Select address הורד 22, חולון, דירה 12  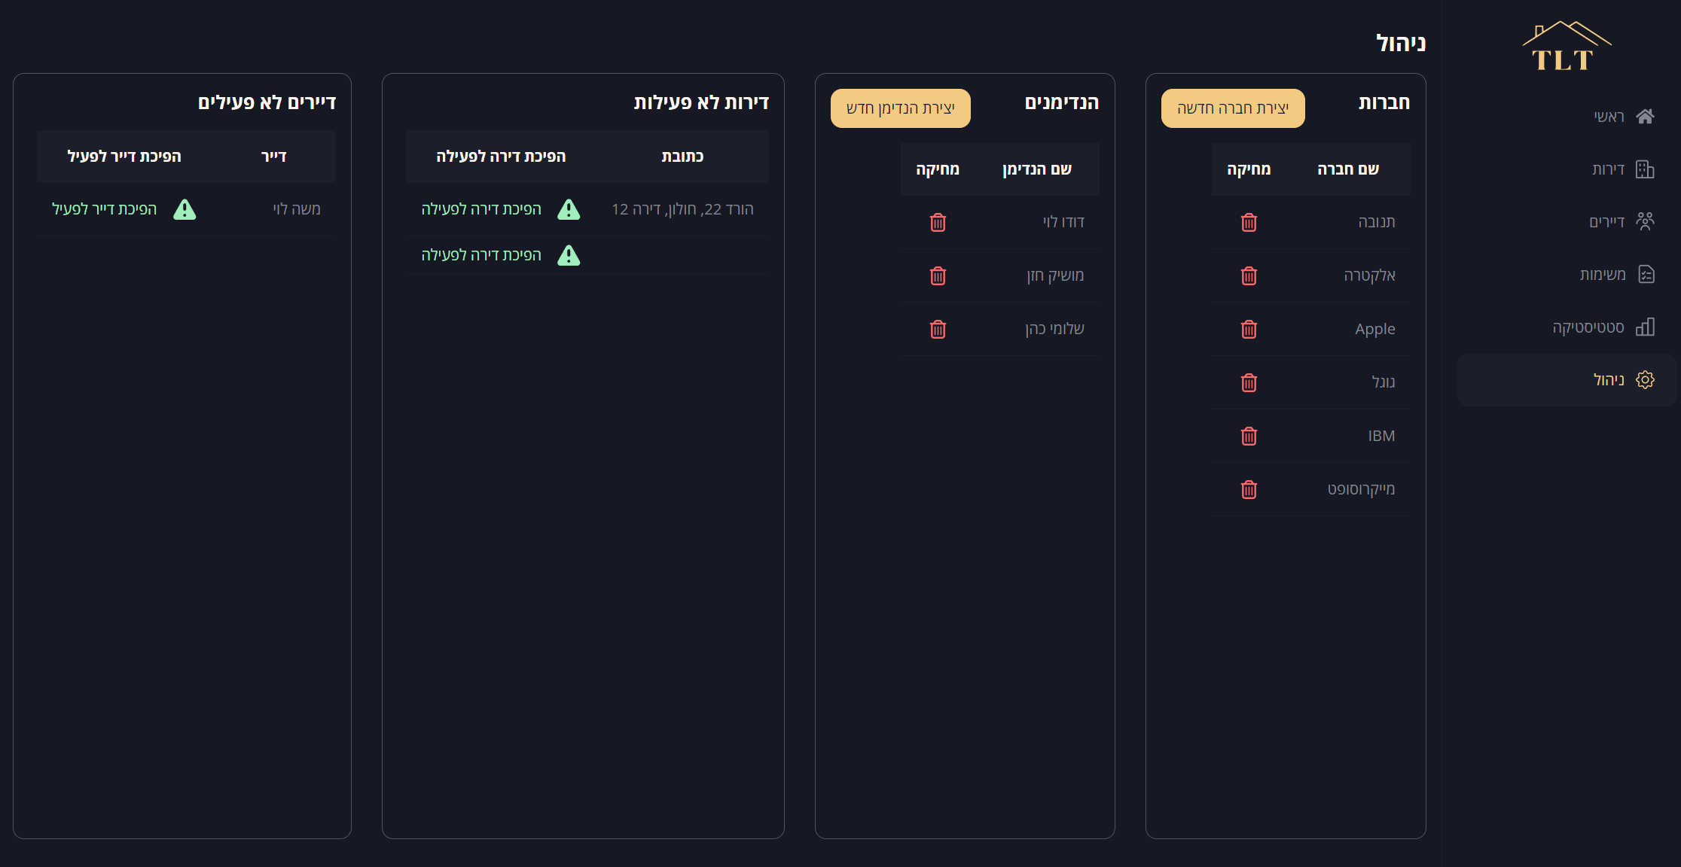pyautogui.click(x=682, y=209)
